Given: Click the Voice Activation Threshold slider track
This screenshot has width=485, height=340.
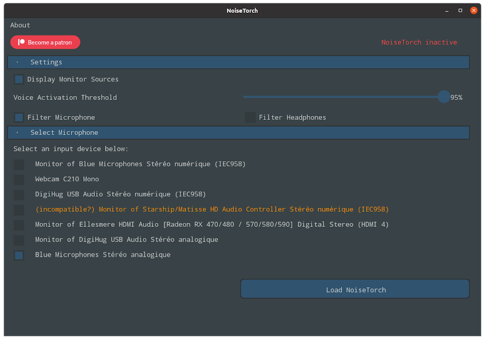Looking at the screenshot, I should pos(343,97).
